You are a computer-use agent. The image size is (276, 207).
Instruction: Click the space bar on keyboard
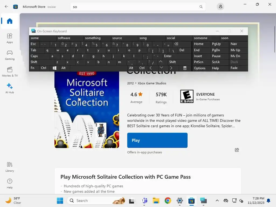(99, 68)
